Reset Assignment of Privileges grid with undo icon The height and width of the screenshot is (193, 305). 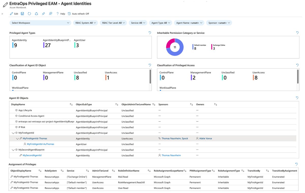(297, 164)
